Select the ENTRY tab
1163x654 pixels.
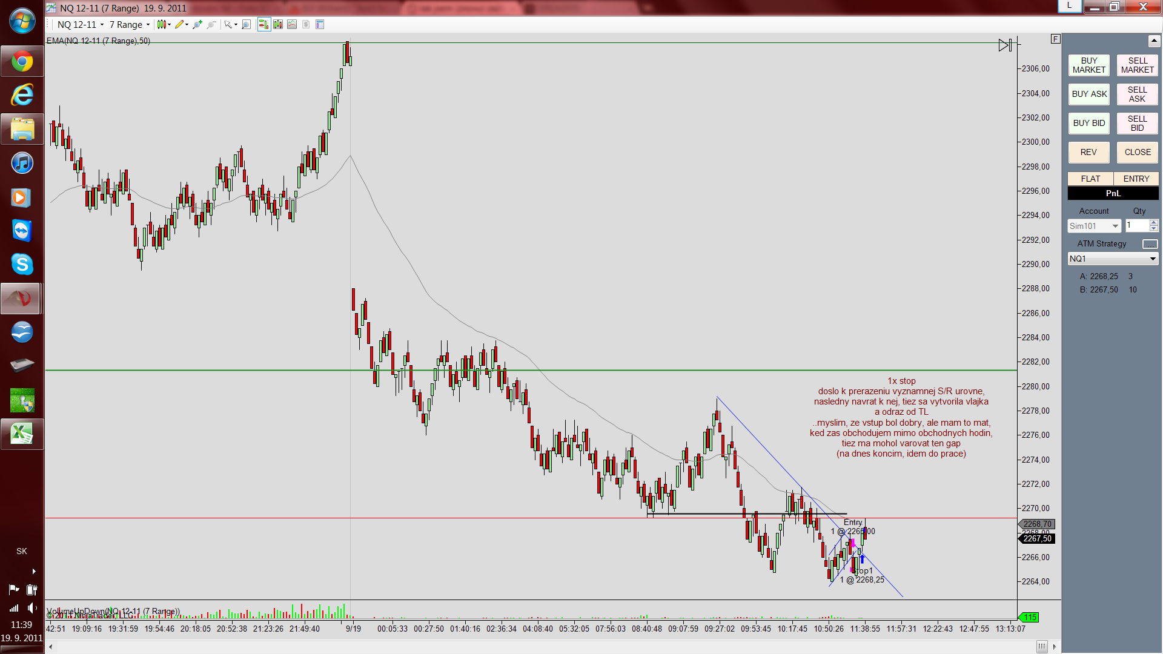coord(1136,179)
